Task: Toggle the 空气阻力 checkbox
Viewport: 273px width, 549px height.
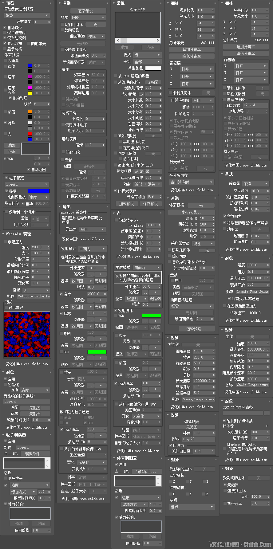Action: (x=225, y=217)
